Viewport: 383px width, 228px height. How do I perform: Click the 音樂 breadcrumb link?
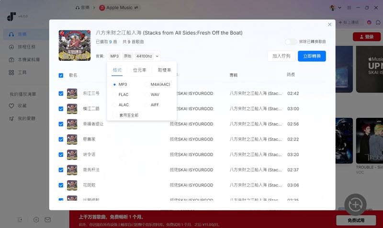tap(85, 8)
